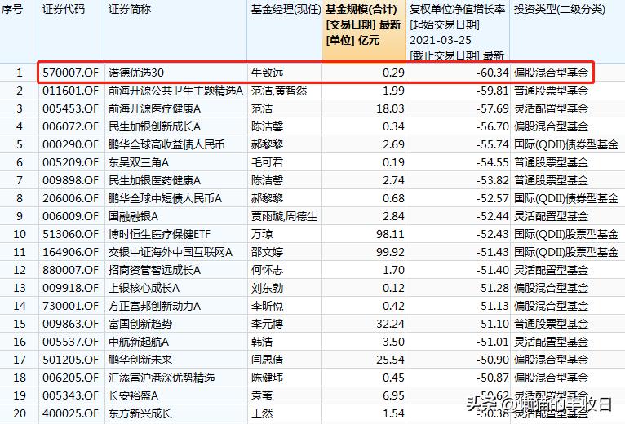This screenshot has height=424, width=625.
Task: Select fund 中航新起航A
Action: pyautogui.click(x=139, y=342)
